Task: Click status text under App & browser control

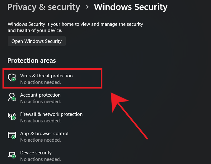Action: click(x=40, y=140)
